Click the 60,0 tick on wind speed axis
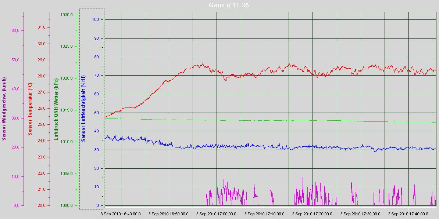This screenshot has width=439, height=219. 15,31
